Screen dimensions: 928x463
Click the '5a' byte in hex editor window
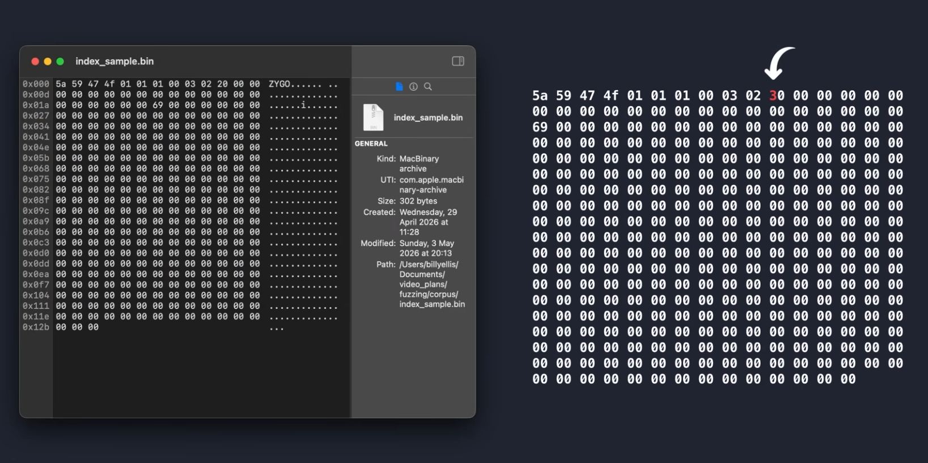click(x=61, y=84)
